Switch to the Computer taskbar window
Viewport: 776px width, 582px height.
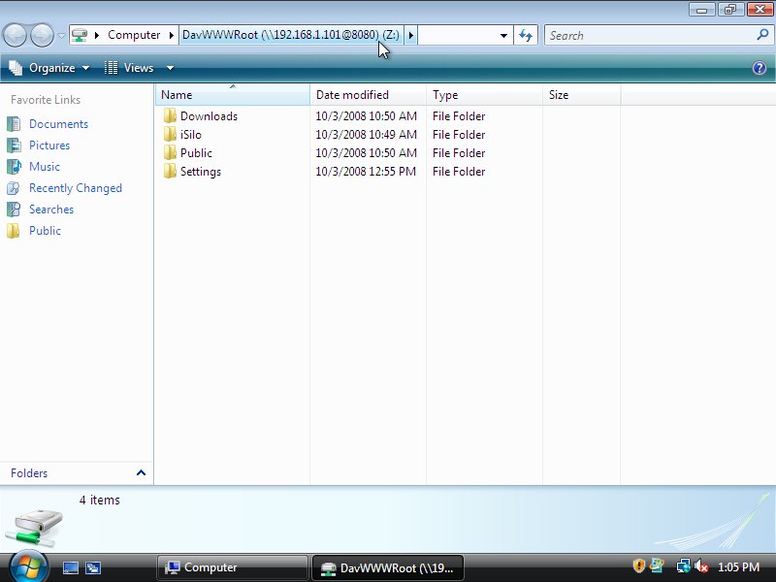(x=231, y=567)
